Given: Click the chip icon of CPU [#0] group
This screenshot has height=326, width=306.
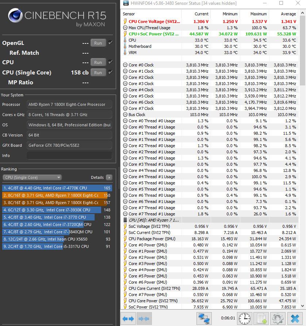Looking at the screenshot, I should point(125,220).
